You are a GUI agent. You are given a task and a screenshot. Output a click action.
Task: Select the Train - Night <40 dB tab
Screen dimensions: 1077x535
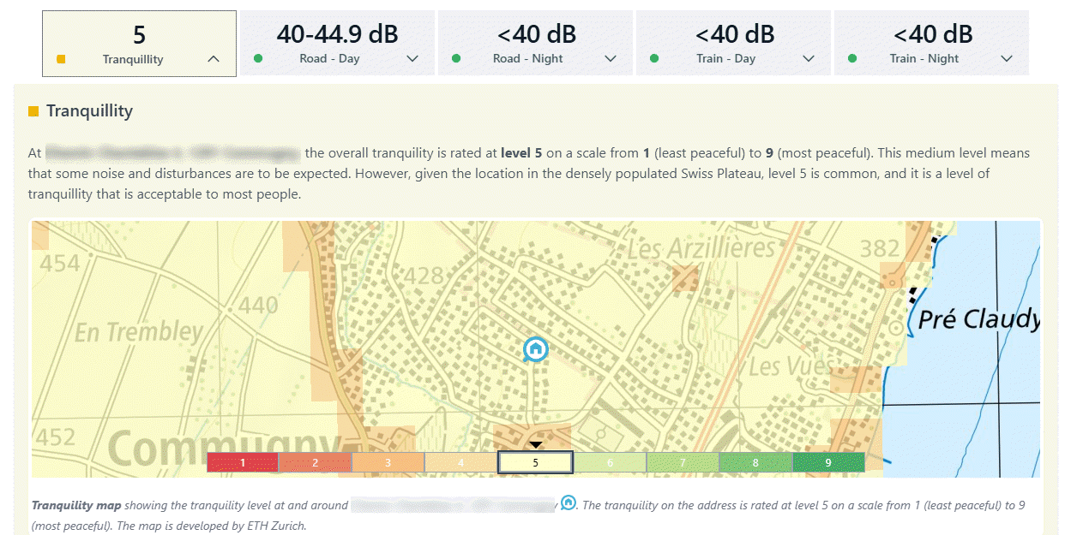click(x=931, y=43)
